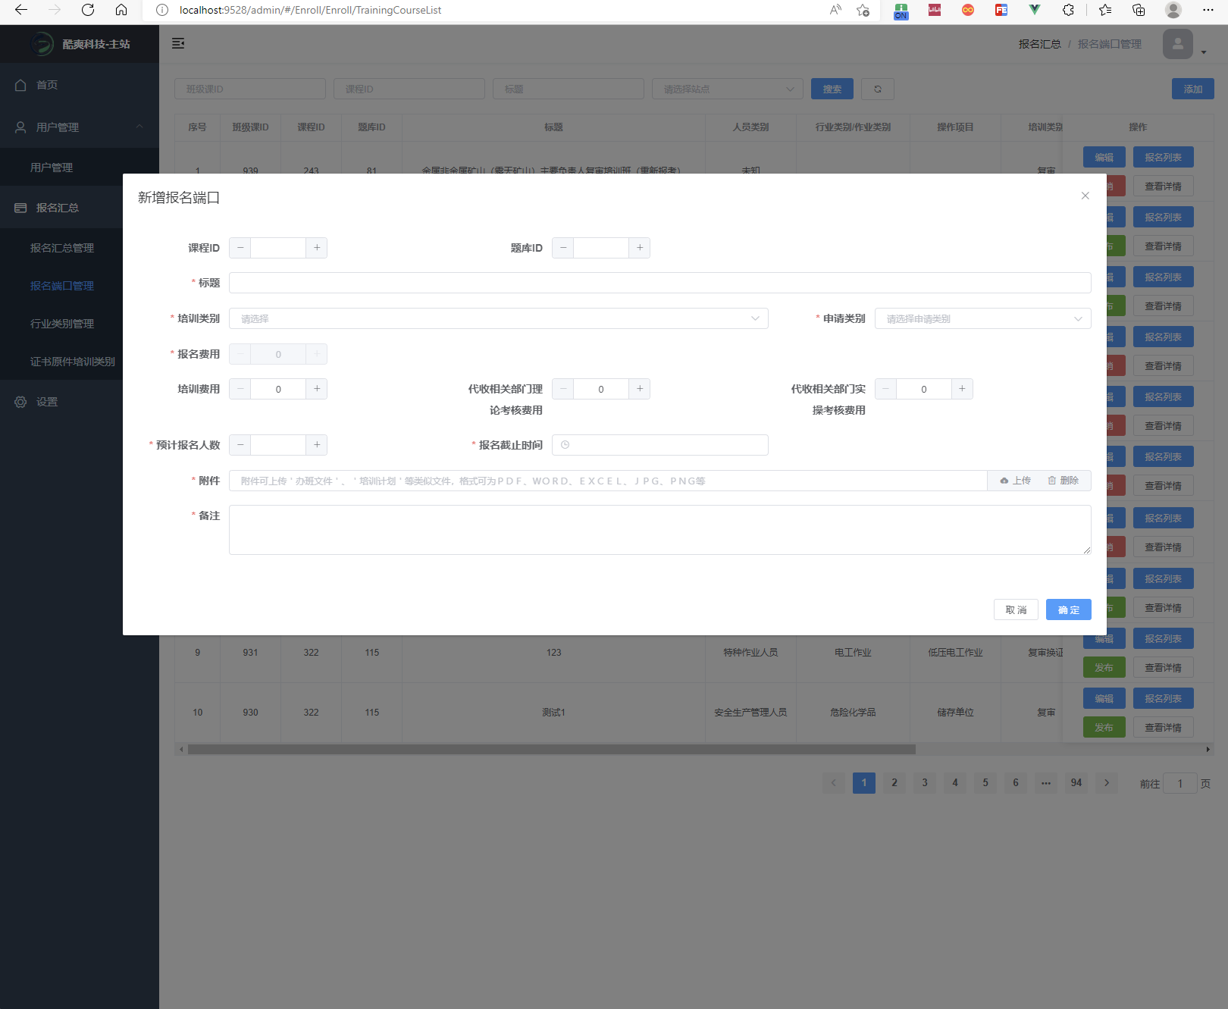Increase the 题库ID value with plus
The width and height of the screenshot is (1228, 1009).
point(640,248)
